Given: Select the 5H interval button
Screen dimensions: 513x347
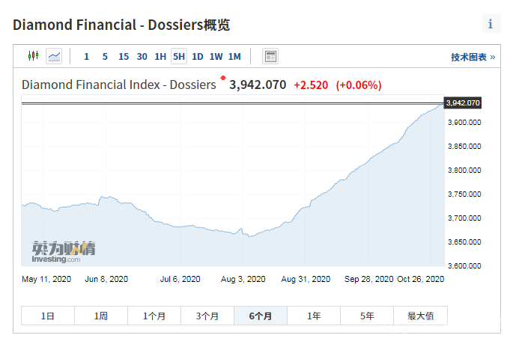Looking at the screenshot, I should pyautogui.click(x=178, y=57).
